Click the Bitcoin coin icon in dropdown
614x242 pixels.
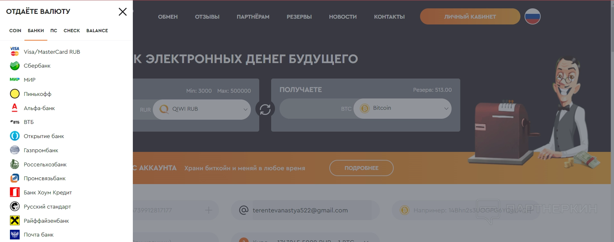tap(365, 108)
